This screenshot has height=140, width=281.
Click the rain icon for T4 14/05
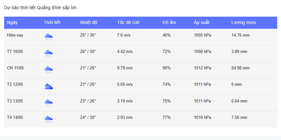[x=49, y=120]
